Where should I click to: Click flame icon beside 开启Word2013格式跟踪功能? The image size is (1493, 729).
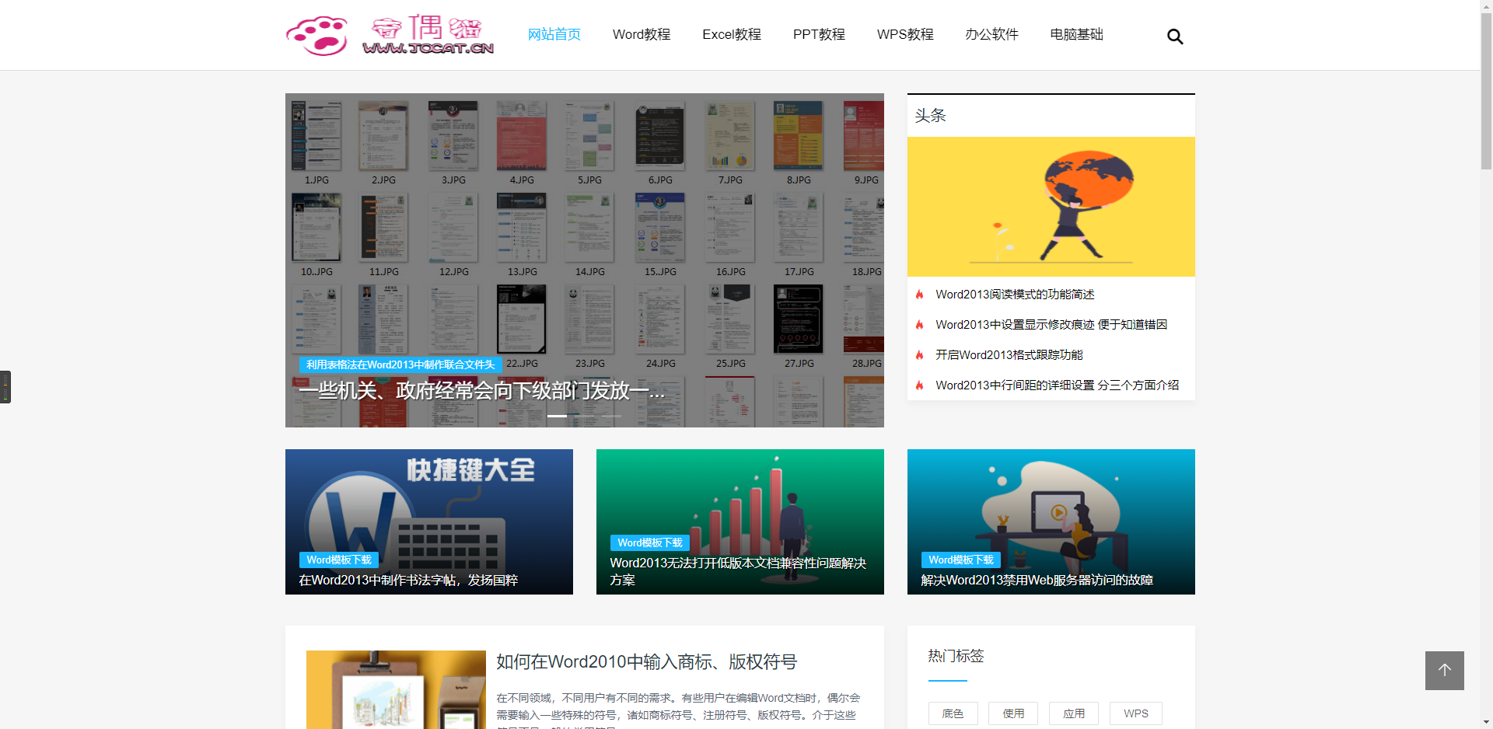point(919,355)
